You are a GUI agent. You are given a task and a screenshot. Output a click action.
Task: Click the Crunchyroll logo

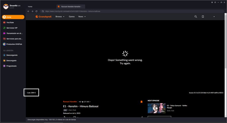click(43, 17)
